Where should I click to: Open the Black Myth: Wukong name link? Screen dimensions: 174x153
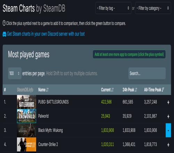pyautogui.click(x=50, y=130)
